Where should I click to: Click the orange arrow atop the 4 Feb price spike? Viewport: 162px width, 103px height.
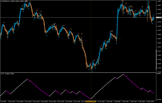coord(123,1)
